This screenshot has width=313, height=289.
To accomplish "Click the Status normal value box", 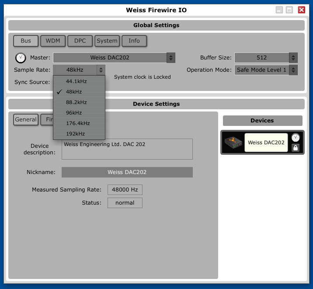I will pyautogui.click(x=125, y=203).
